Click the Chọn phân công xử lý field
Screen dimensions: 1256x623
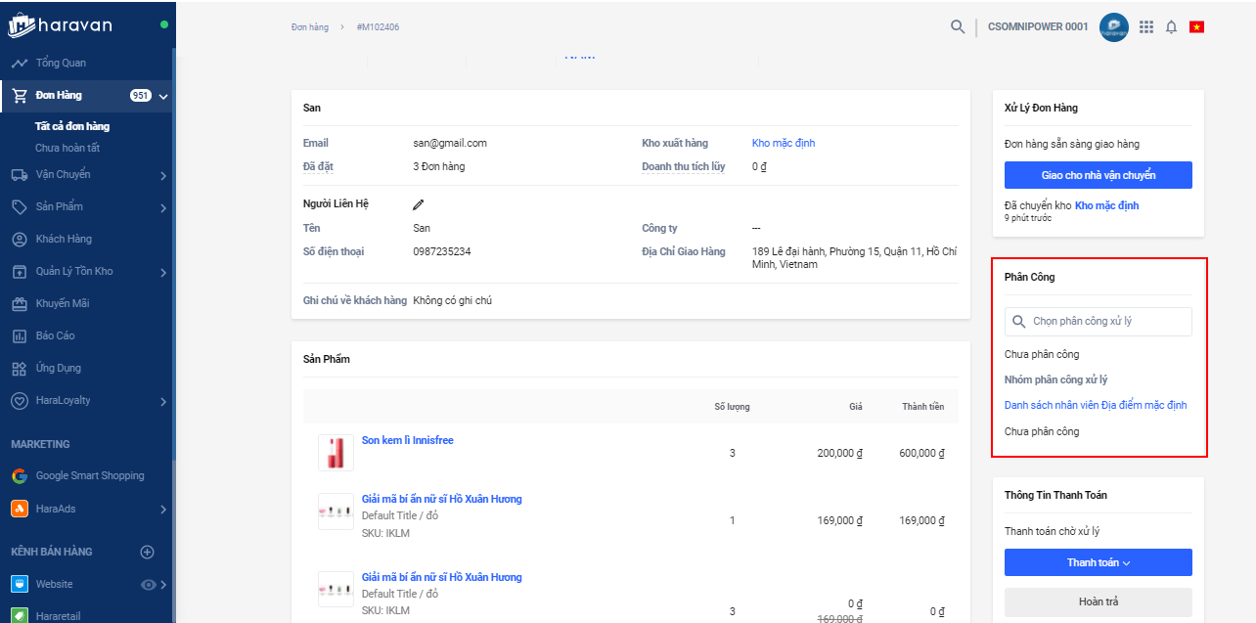pos(1098,321)
